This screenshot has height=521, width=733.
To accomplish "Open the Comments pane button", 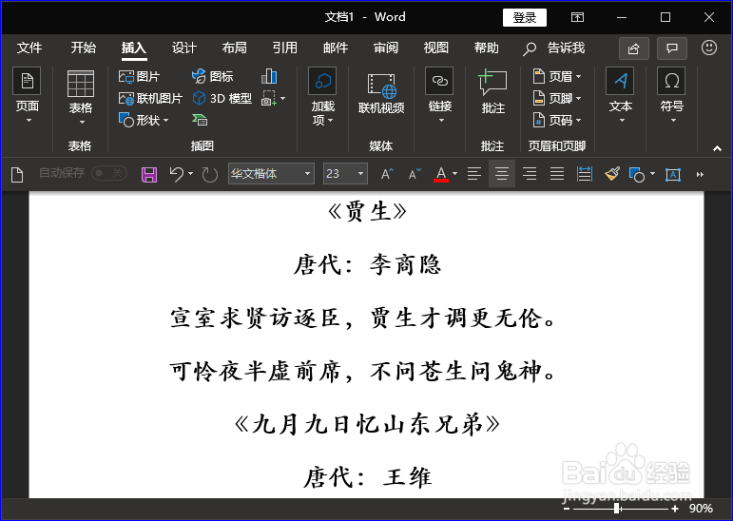I will pos(672,48).
